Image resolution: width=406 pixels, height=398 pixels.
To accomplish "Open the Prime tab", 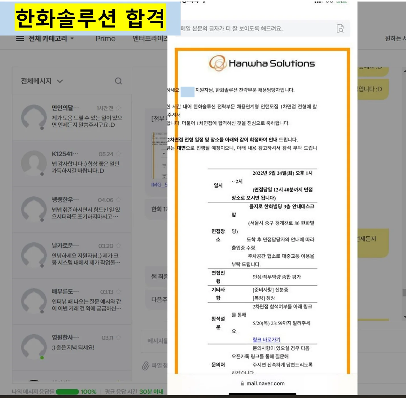I will point(105,39).
